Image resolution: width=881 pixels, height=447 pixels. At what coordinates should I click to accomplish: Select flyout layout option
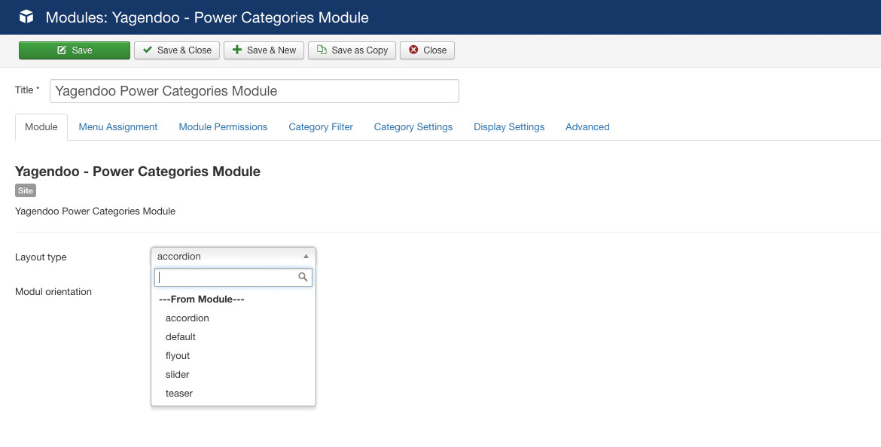coord(233,355)
